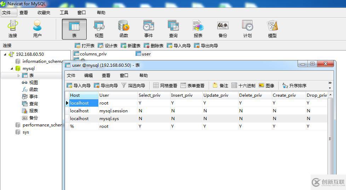This screenshot has height=190, width=346.
Task: Open 查看 menu in main window
Action: 24,13
